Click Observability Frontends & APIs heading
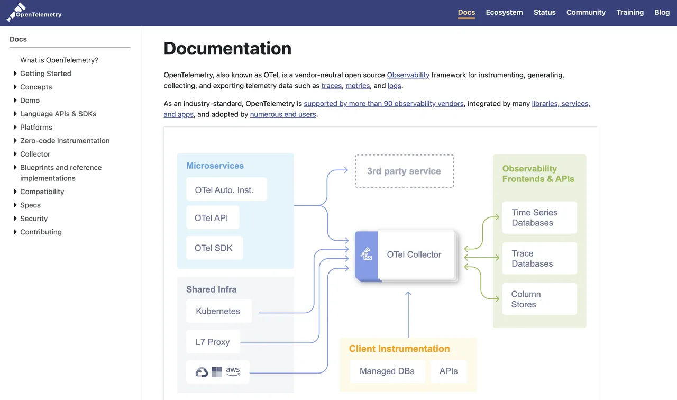677x400 pixels. tap(538, 174)
